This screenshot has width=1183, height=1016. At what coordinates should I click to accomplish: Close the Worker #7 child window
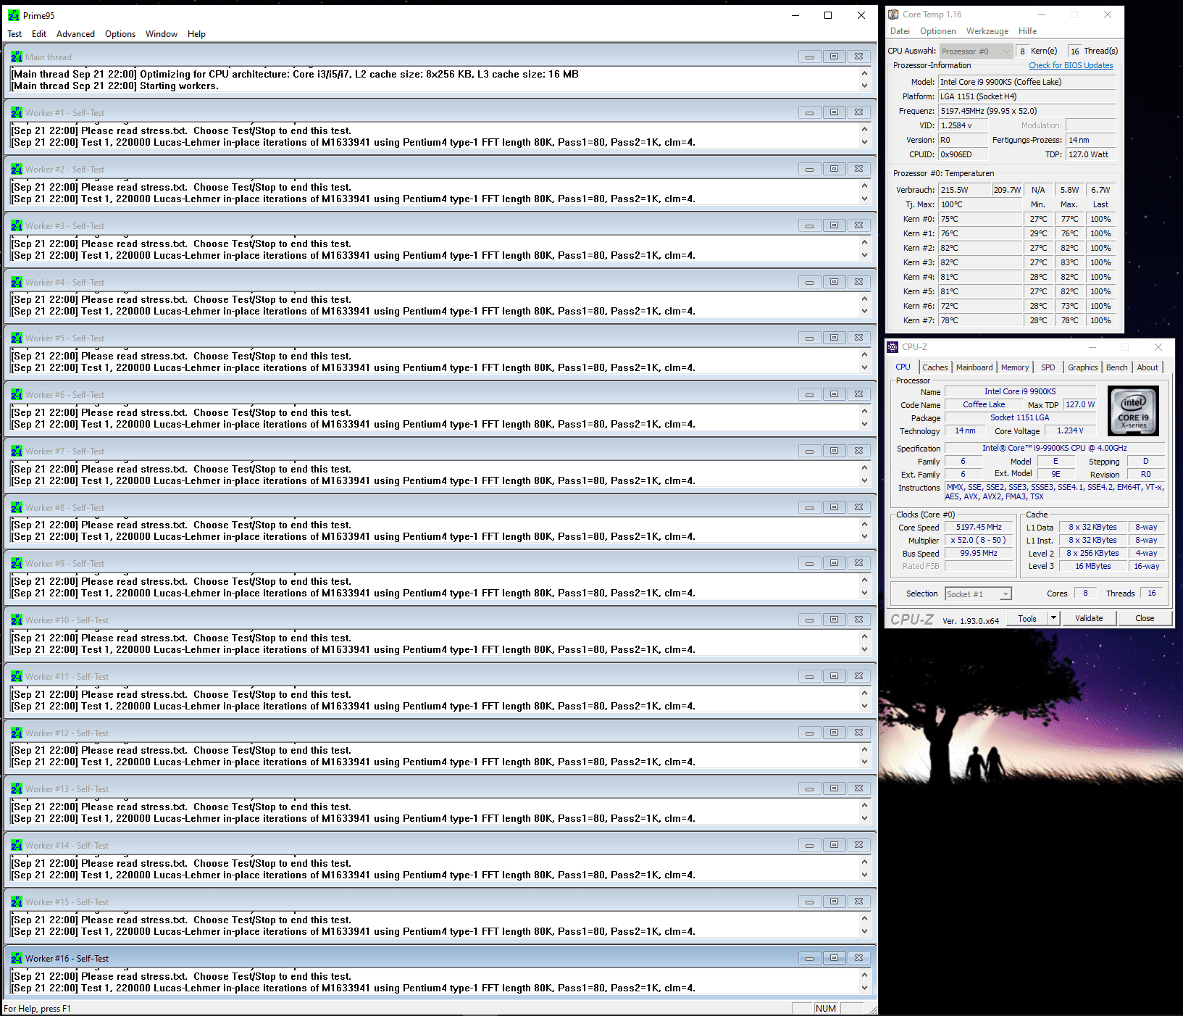[x=858, y=451]
